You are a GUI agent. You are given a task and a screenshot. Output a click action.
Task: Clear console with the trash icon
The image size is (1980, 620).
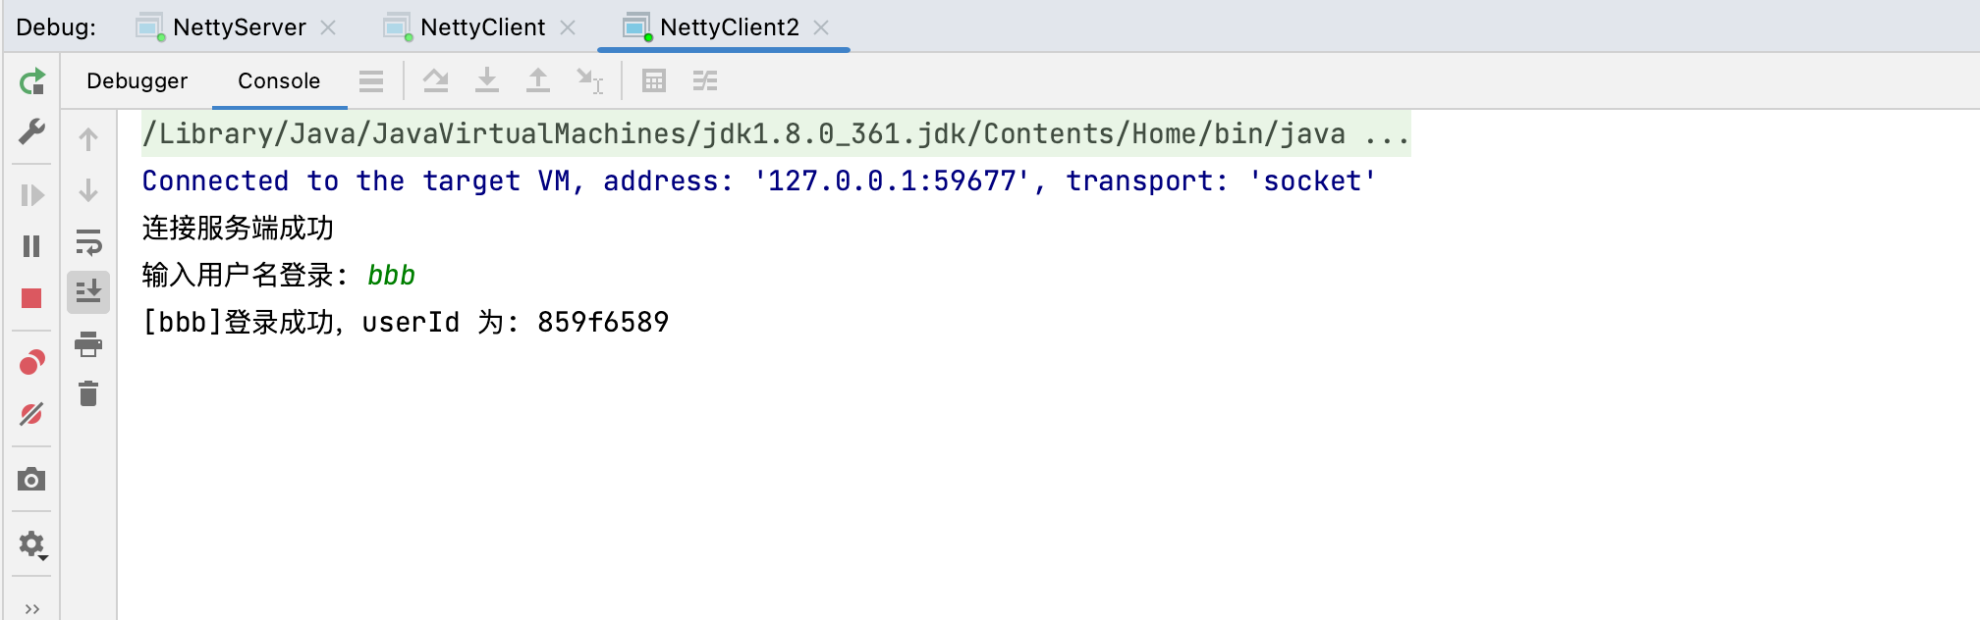pyautogui.click(x=88, y=393)
